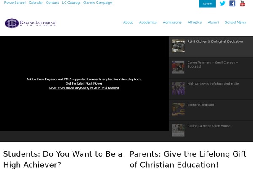Open the Twitter icon link

pyautogui.click(x=222, y=3)
